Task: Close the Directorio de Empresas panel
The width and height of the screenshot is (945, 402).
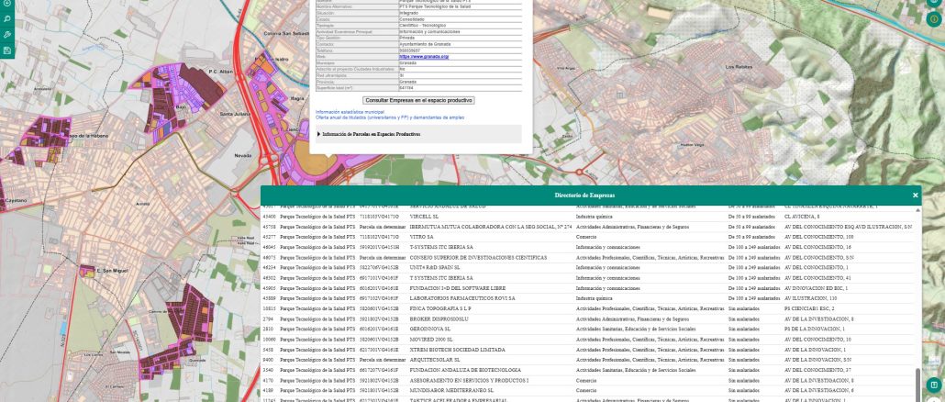Action: coord(915,195)
